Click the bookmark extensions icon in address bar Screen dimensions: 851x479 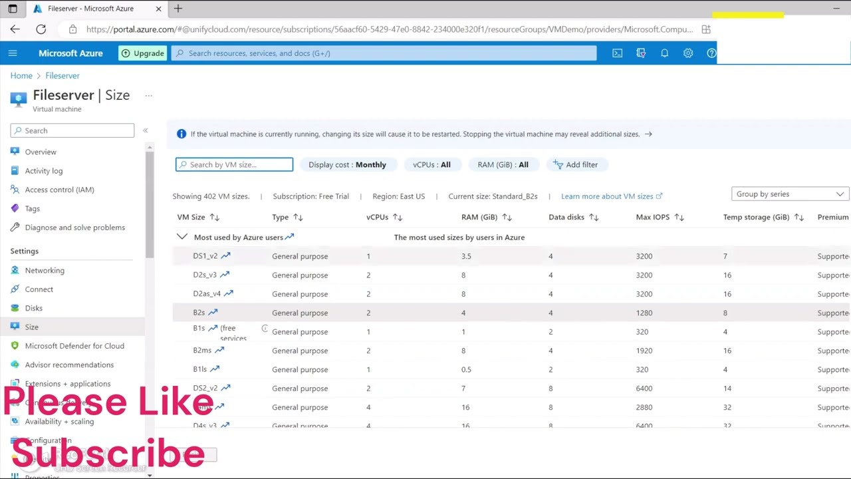point(706,29)
